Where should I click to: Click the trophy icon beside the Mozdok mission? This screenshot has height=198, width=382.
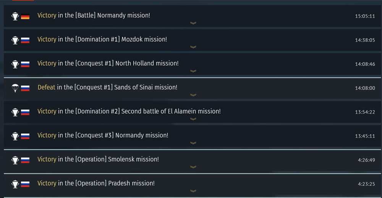15,40
